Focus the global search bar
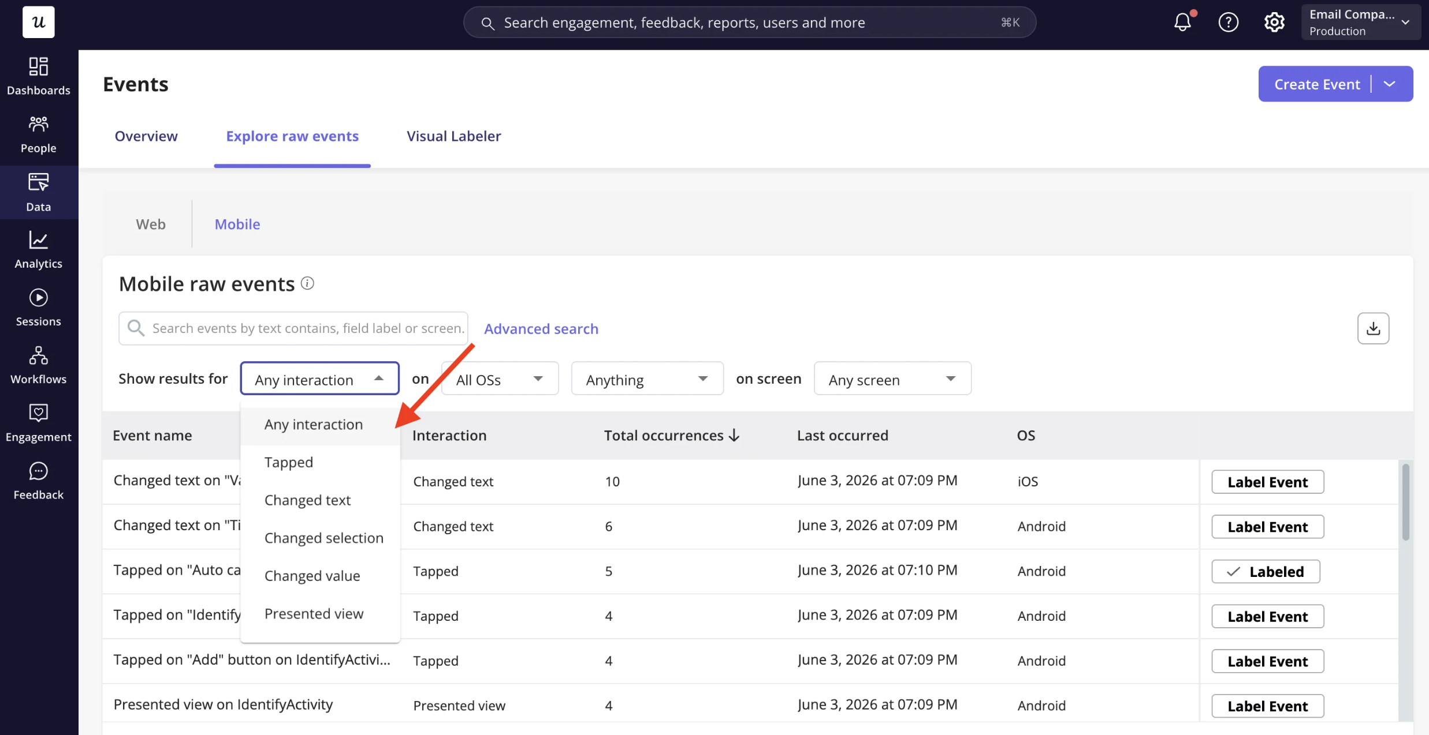This screenshot has height=735, width=1429. click(749, 22)
